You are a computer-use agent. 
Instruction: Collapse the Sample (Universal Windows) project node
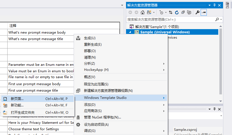coord(130,32)
